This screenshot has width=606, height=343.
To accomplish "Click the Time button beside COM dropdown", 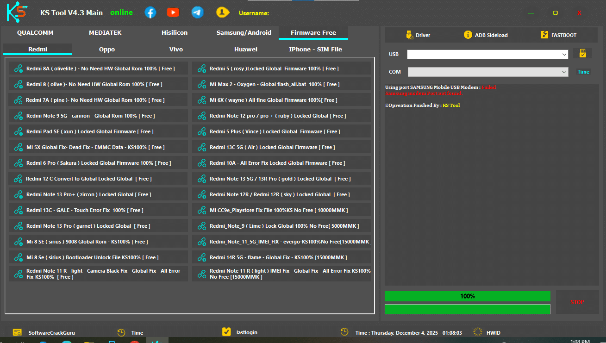I will 583,71.
